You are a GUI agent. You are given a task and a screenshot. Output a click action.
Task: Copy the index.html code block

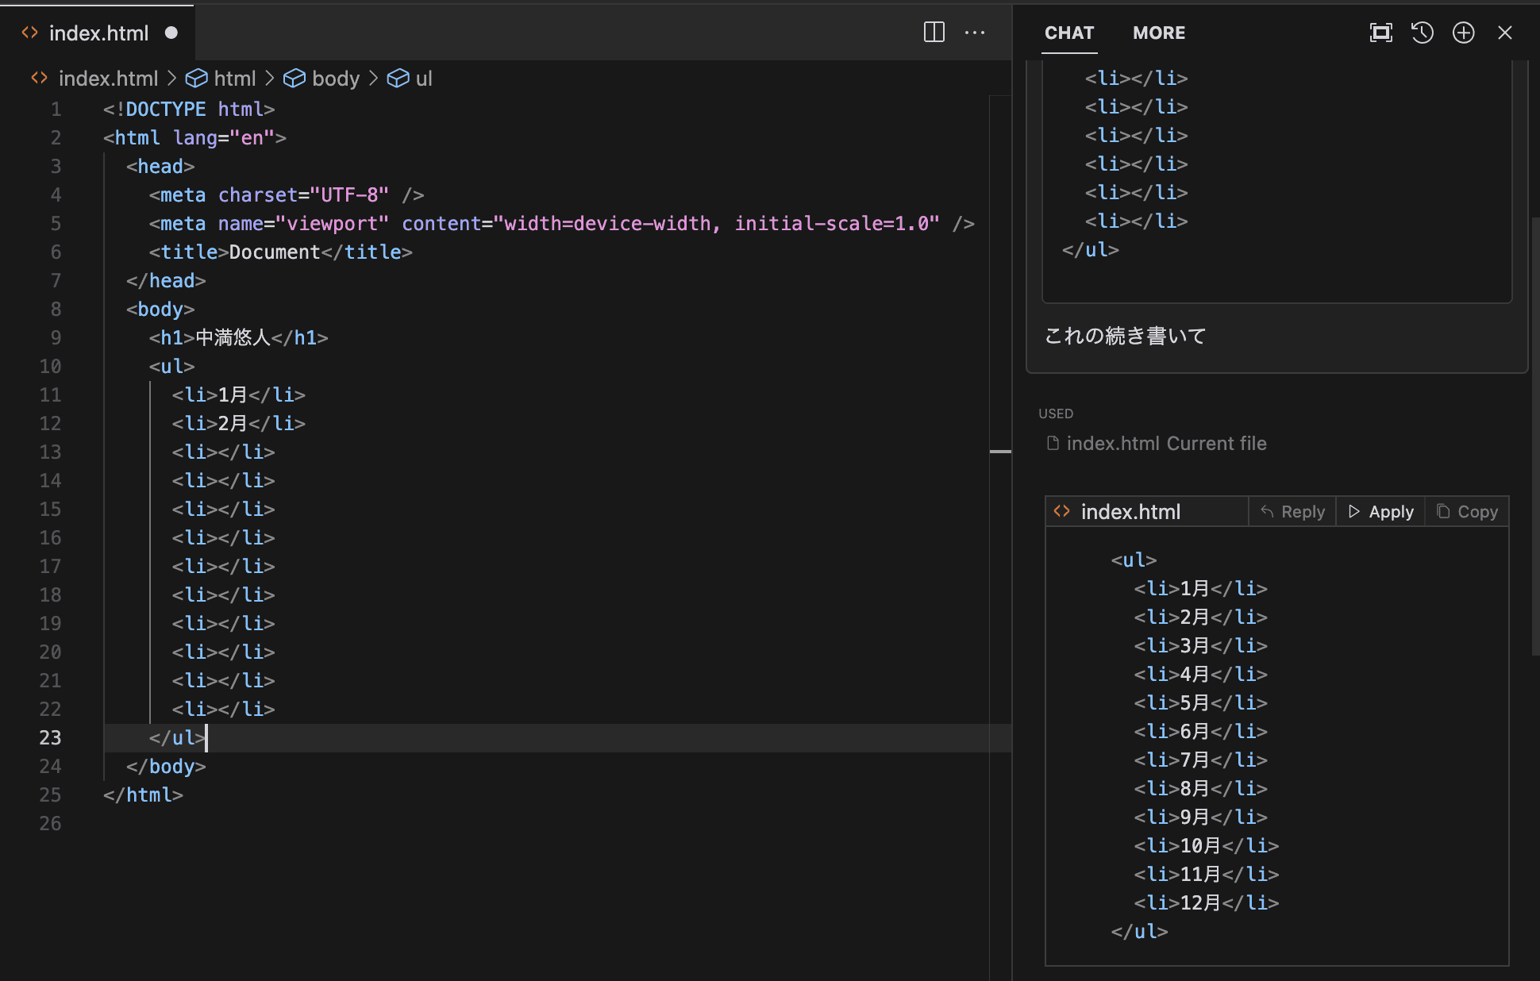1467,512
